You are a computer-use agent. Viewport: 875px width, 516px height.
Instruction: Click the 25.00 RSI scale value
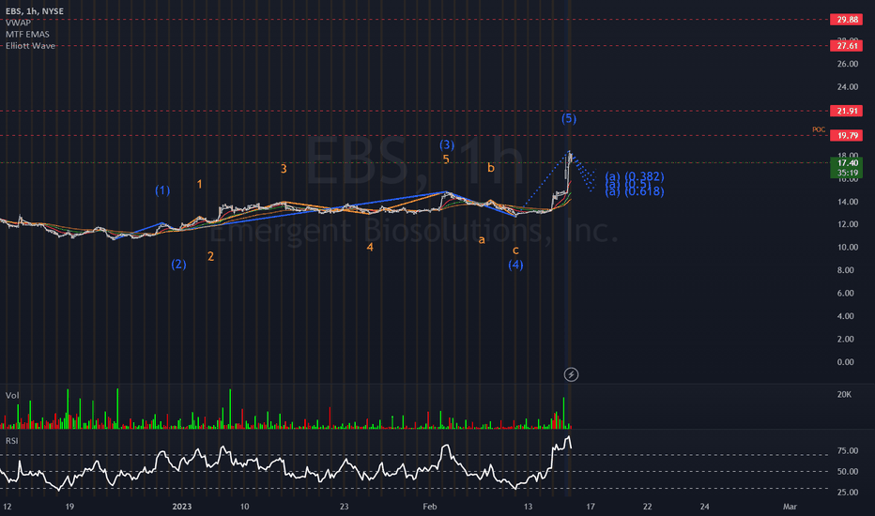click(x=848, y=492)
